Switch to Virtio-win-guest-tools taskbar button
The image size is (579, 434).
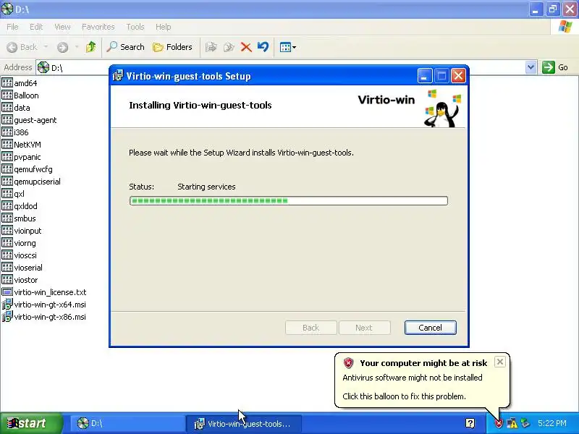click(x=243, y=423)
